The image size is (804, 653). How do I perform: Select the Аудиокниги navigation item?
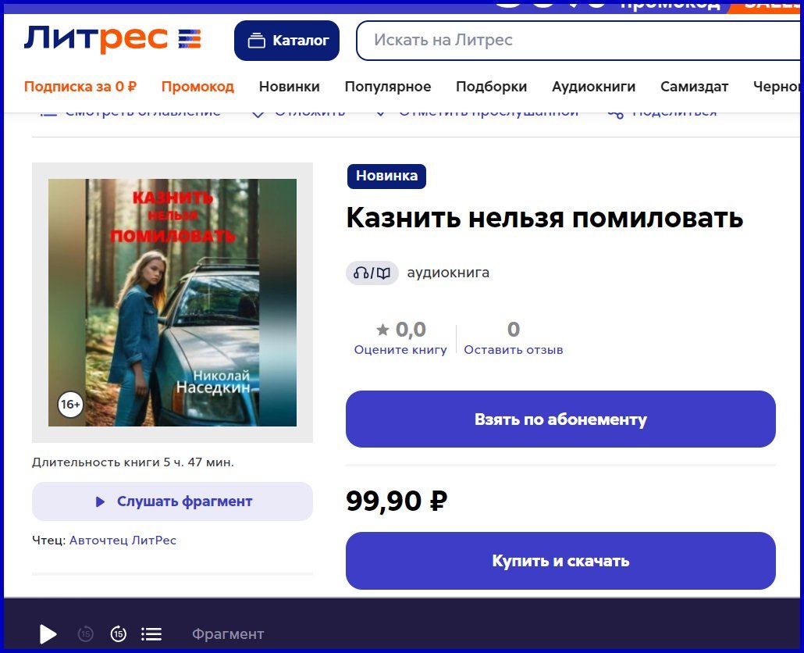593,86
